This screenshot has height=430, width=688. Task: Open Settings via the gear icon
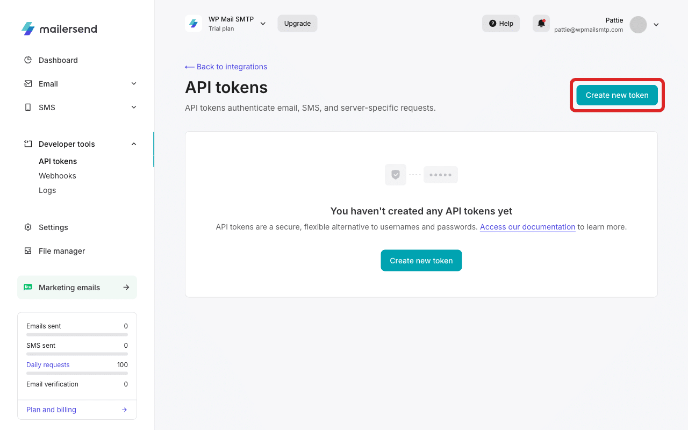point(27,227)
